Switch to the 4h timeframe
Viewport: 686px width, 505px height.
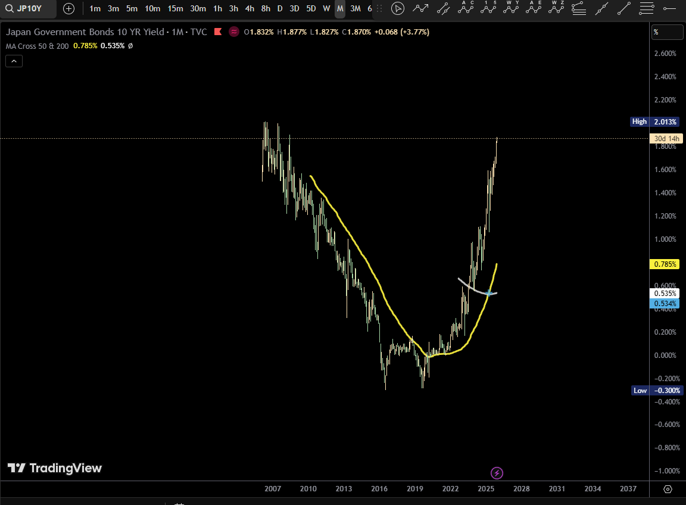point(250,8)
